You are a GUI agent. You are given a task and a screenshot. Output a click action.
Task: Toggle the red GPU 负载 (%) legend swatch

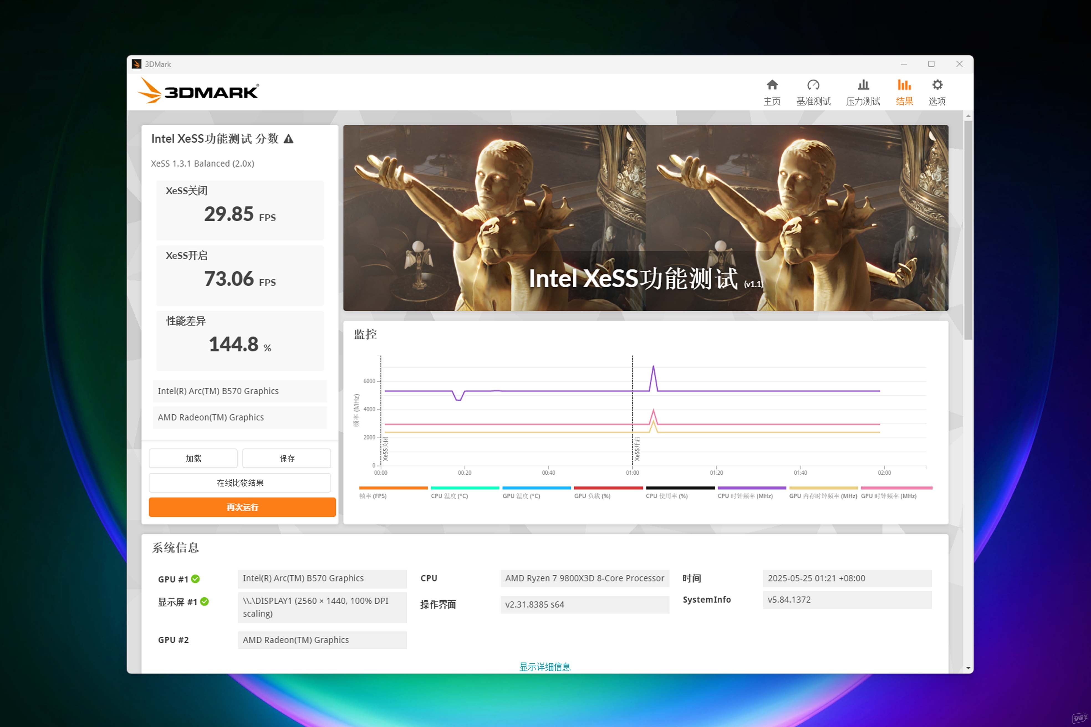[x=608, y=488]
